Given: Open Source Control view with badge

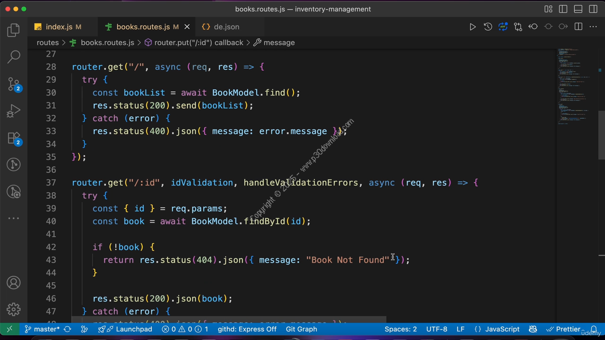Looking at the screenshot, I should click(14, 84).
